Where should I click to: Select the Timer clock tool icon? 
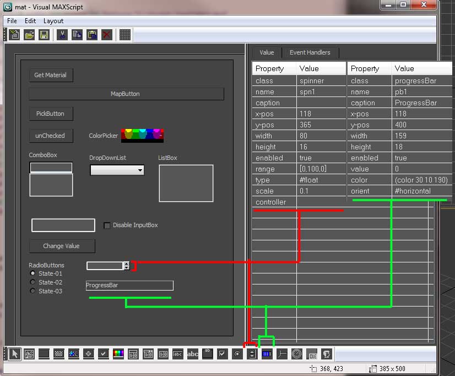296,353
